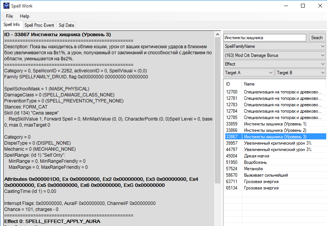
Task: Open the Mod Crit Damage Bonus dropdown
Action: coord(275,55)
